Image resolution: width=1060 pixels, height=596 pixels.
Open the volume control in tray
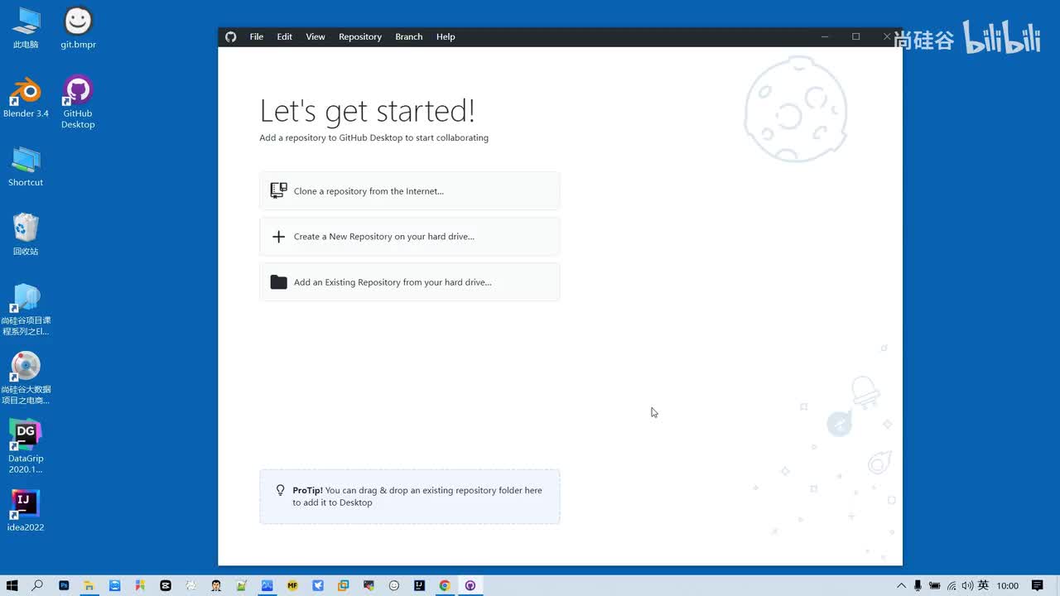pyautogui.click(x=967, y=585)
